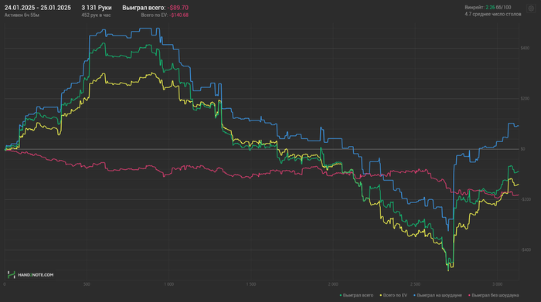Screen dimensions: 541x302
Task: Click 'Активен 6ч 55м' text
Action: [x=22, y=15]
